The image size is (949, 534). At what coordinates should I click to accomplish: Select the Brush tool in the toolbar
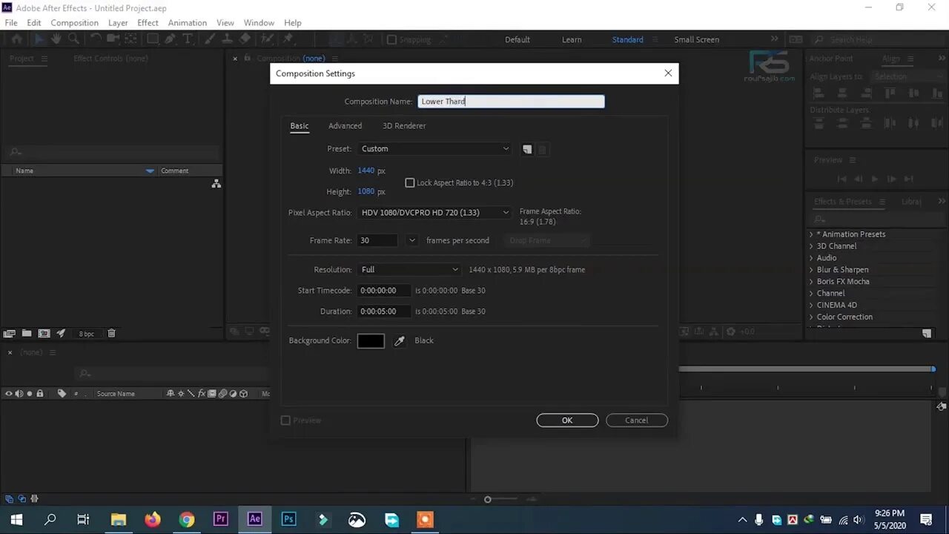pyautogui.click(x=211, y=39)
